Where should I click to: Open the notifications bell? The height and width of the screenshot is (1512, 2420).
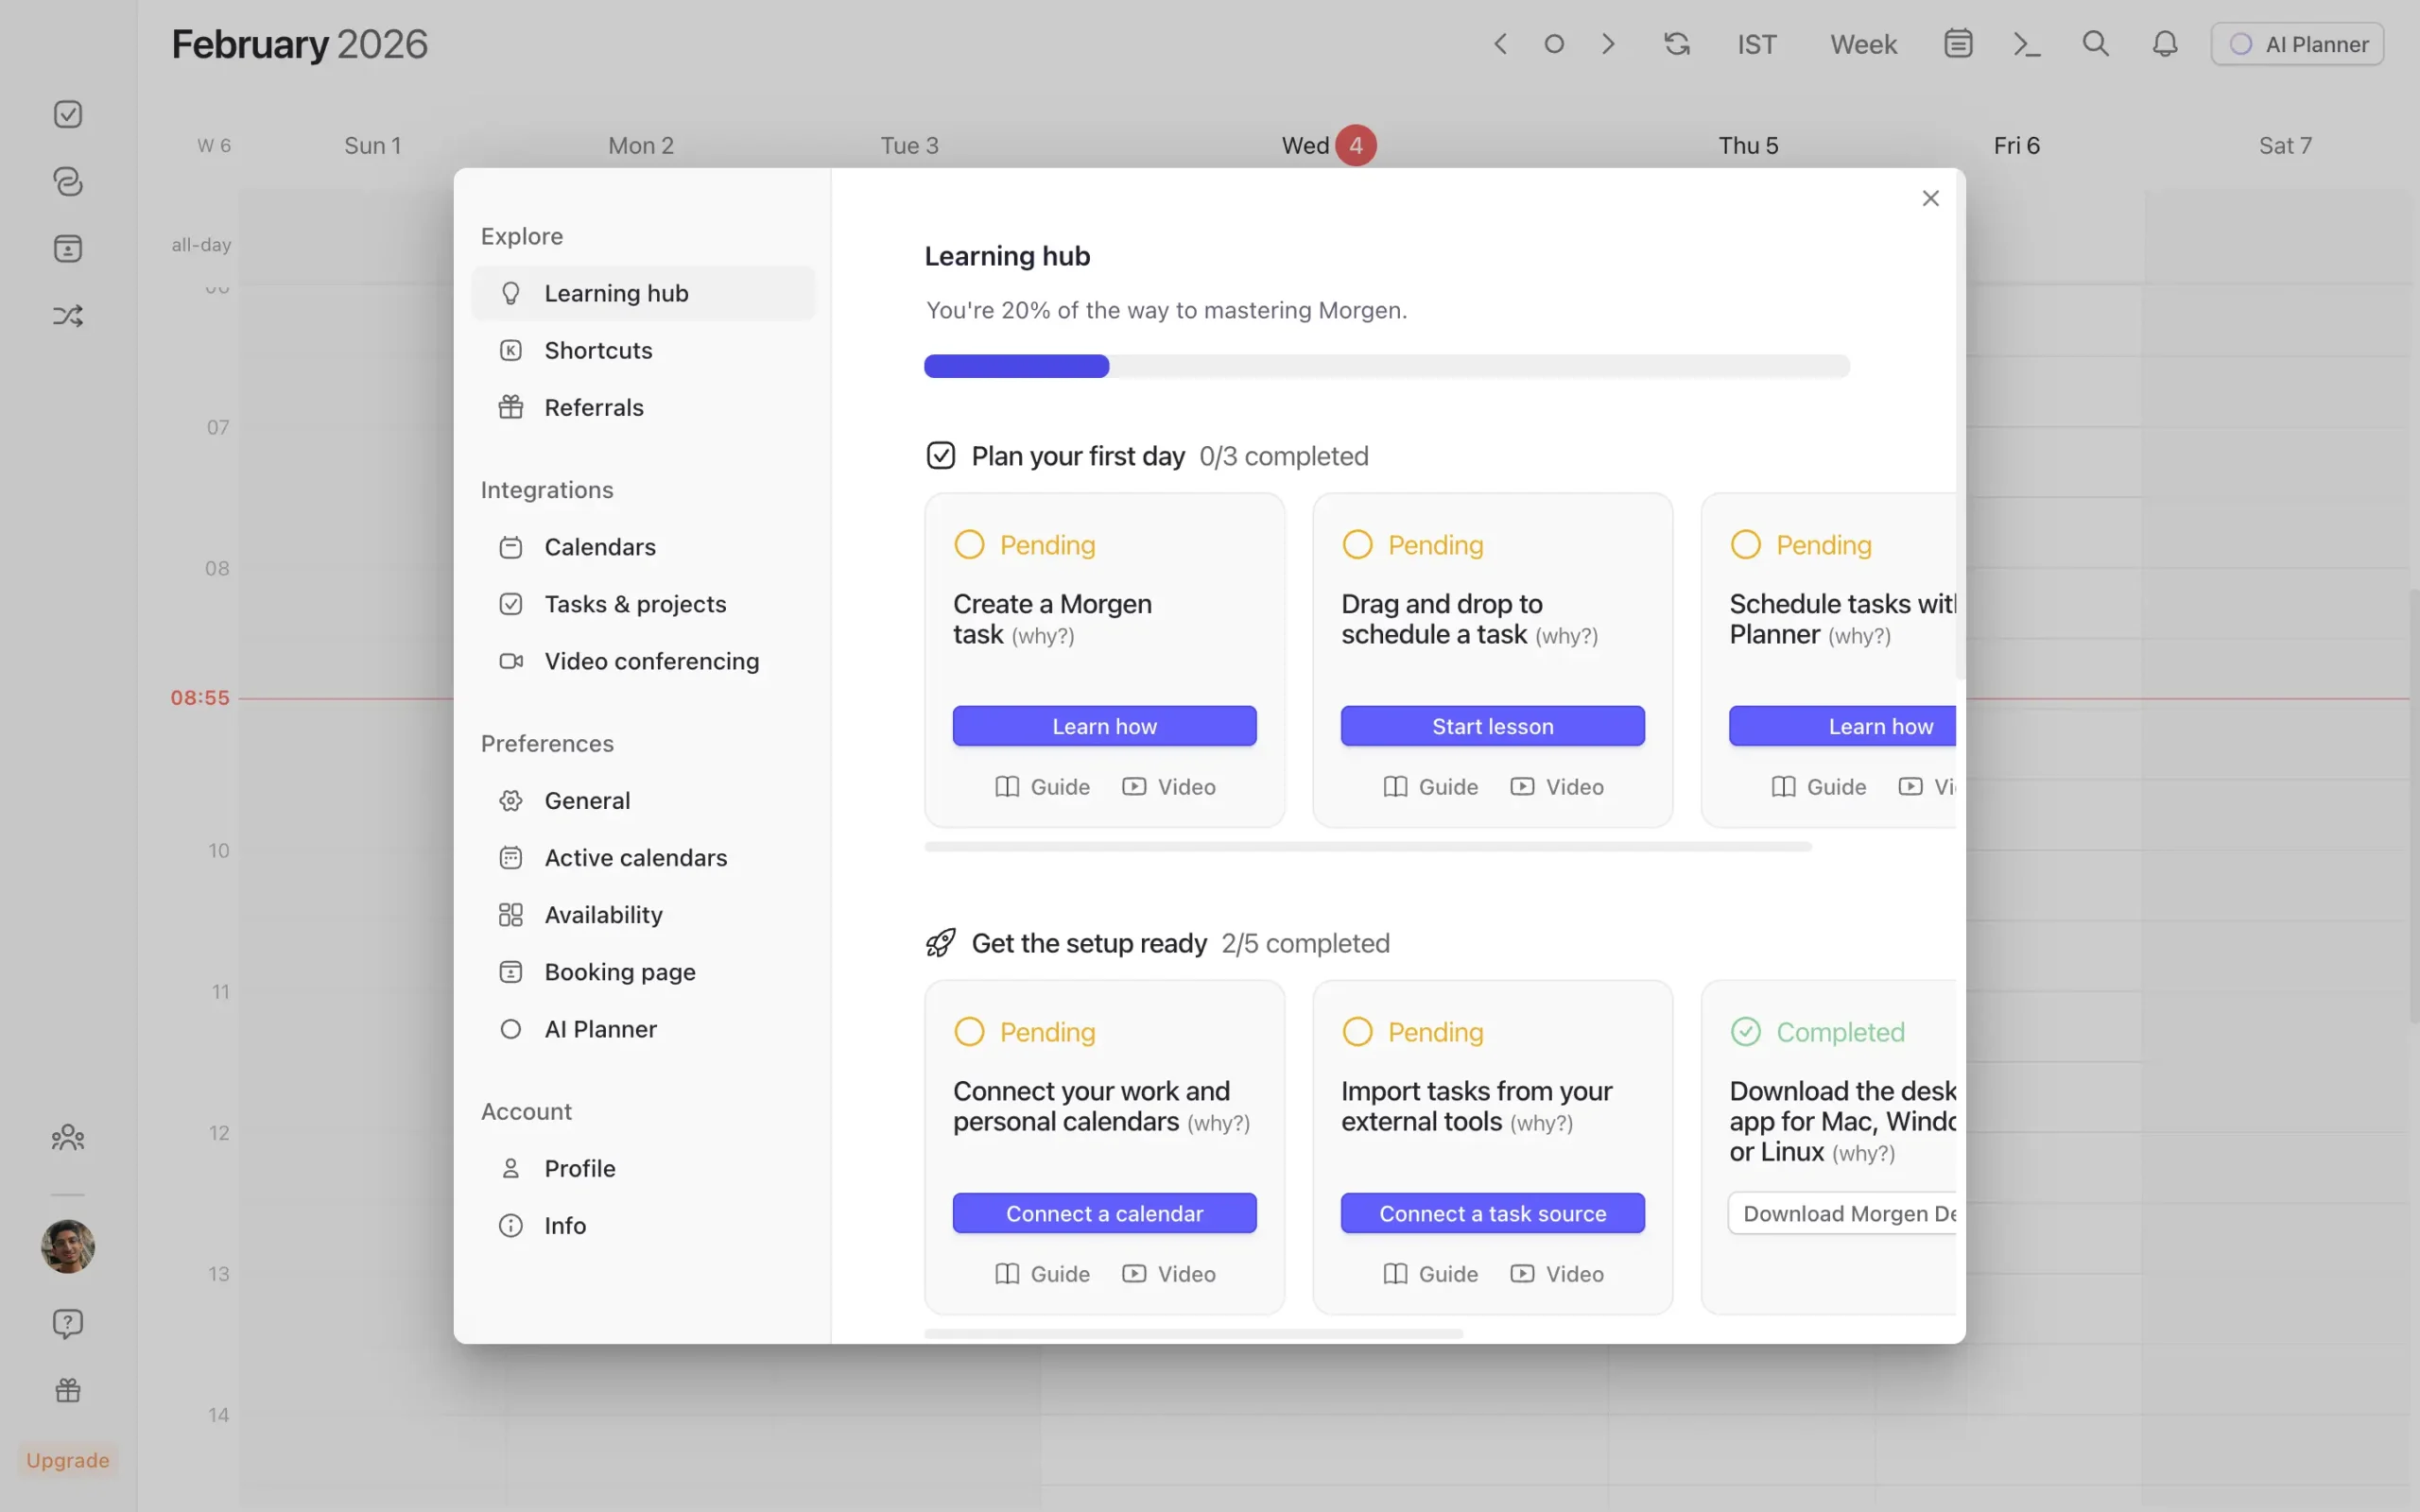[2165, 44]
